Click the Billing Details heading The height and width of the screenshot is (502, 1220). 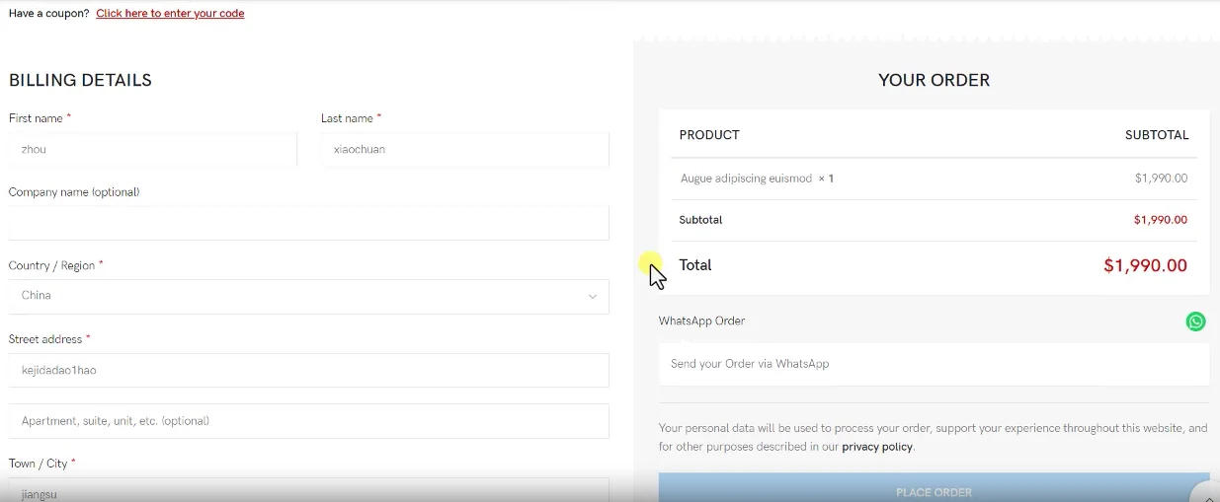[80, 81]
